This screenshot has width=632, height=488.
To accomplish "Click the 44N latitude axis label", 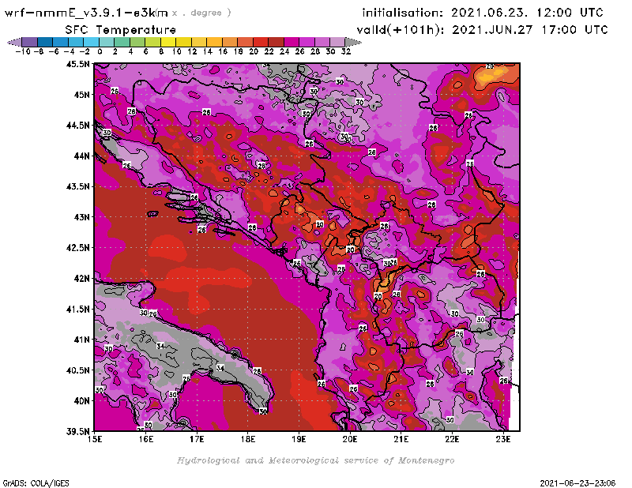I will tap(81, 156).
